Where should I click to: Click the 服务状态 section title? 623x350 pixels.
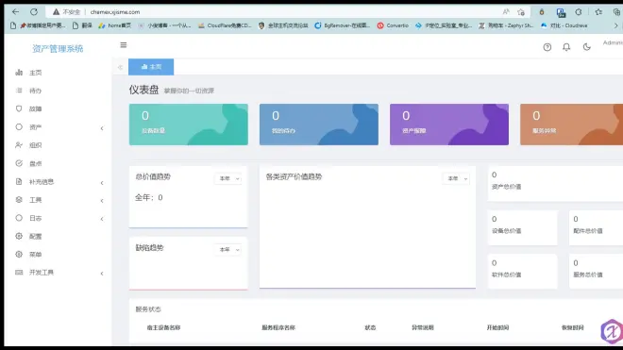pyautogui.click(x=148, y=309)
